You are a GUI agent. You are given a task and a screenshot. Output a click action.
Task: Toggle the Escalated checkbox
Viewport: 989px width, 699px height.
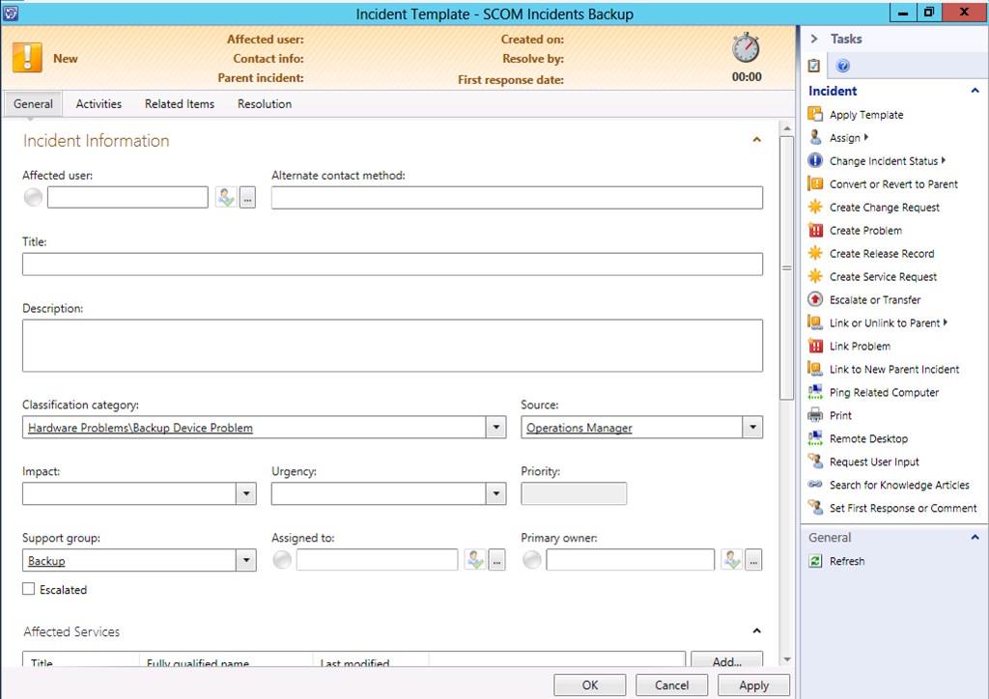point(29,589)
